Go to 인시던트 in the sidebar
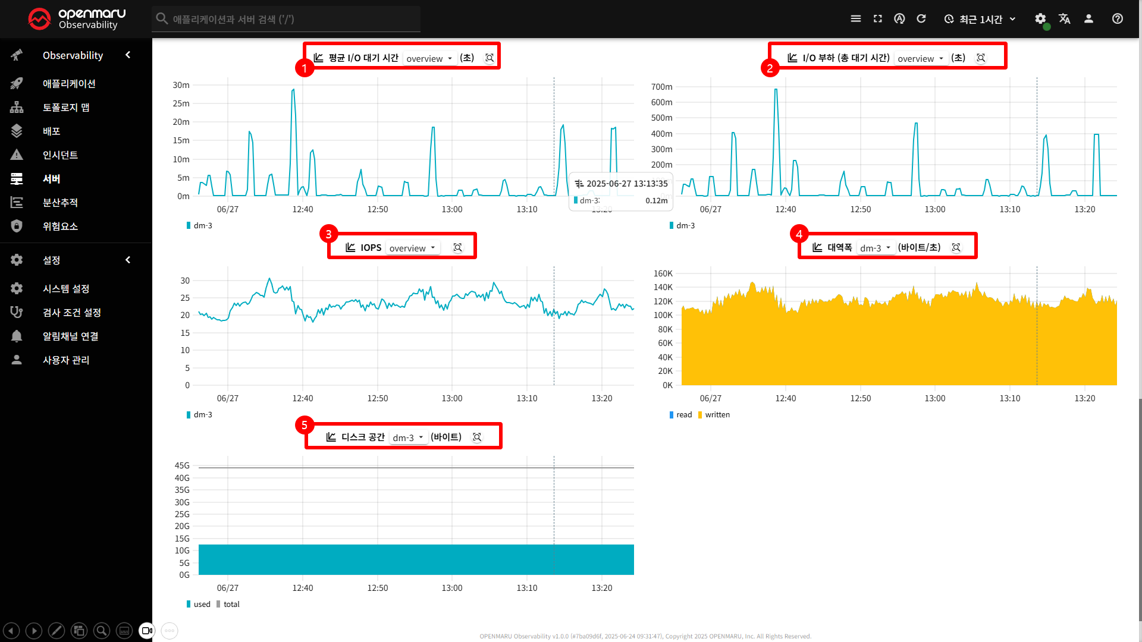 click(60, 155)
